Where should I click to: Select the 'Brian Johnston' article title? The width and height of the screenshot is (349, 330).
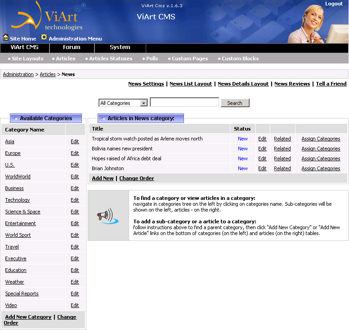[x=108, y=168]
